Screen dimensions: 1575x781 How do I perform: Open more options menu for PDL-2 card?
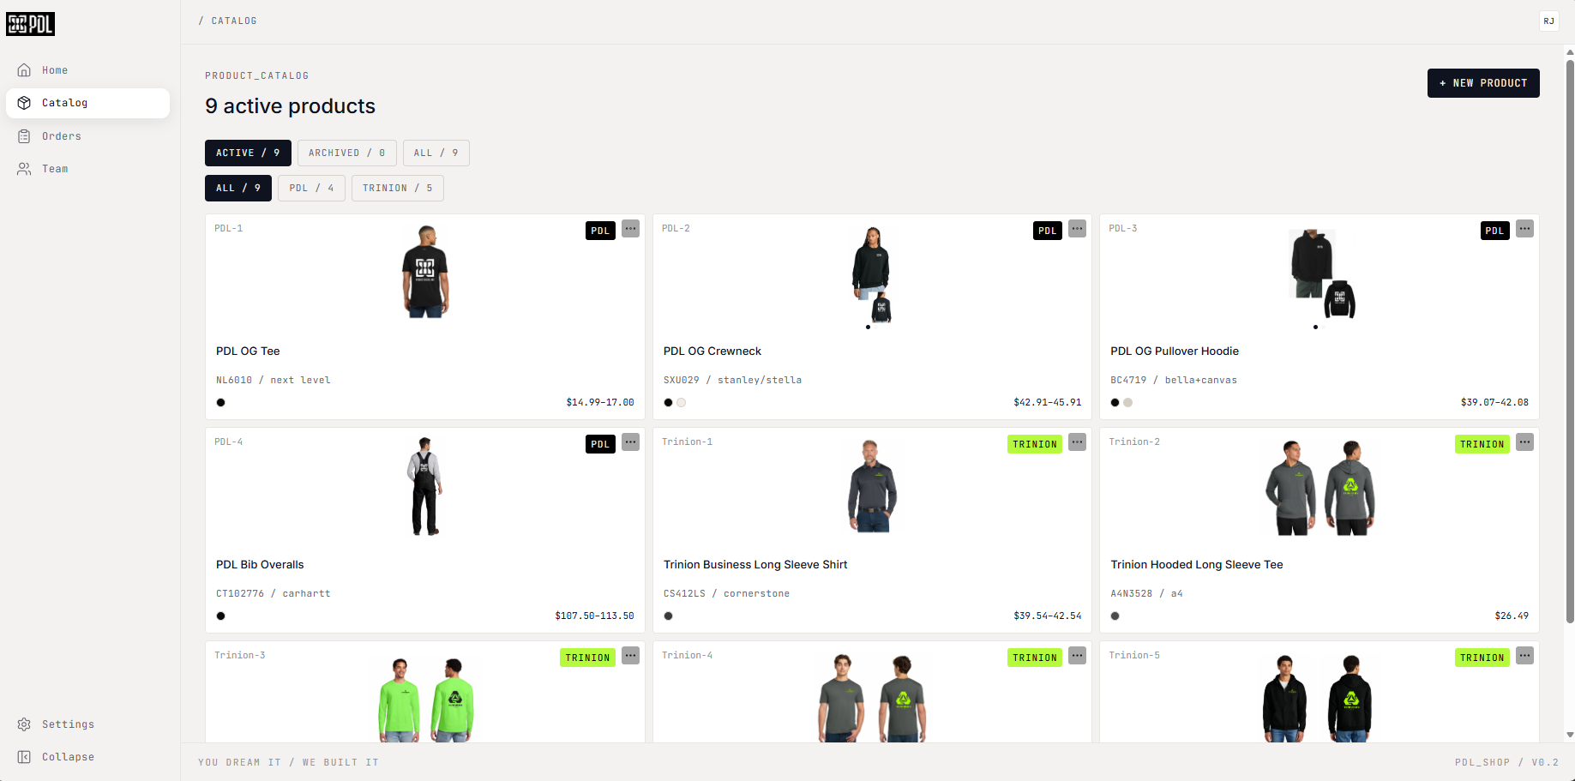1078,229
